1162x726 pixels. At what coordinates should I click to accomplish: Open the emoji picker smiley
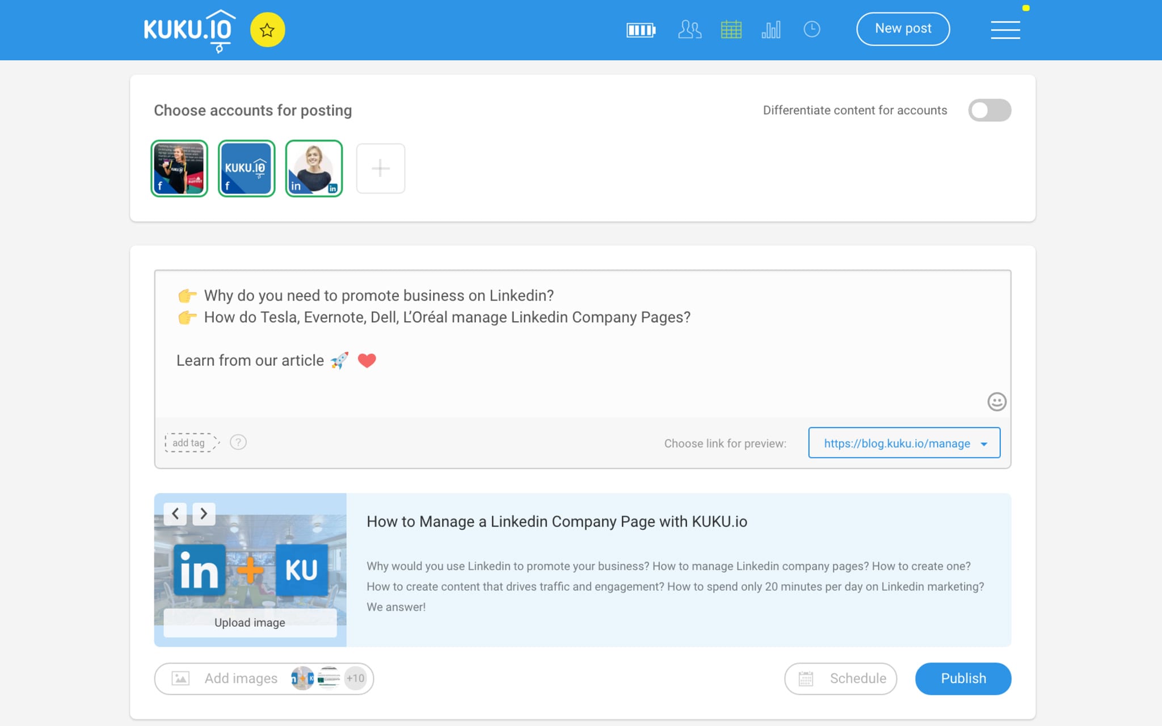(x=996, y=402)
